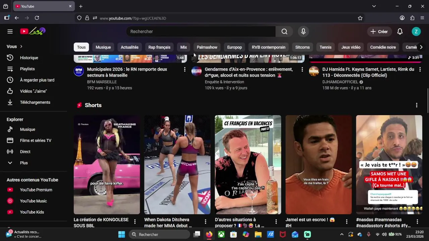The height and width of the screenshot is (241, 429).
Task: Select the Rap français filter chip
Action: tap(159, 47)
